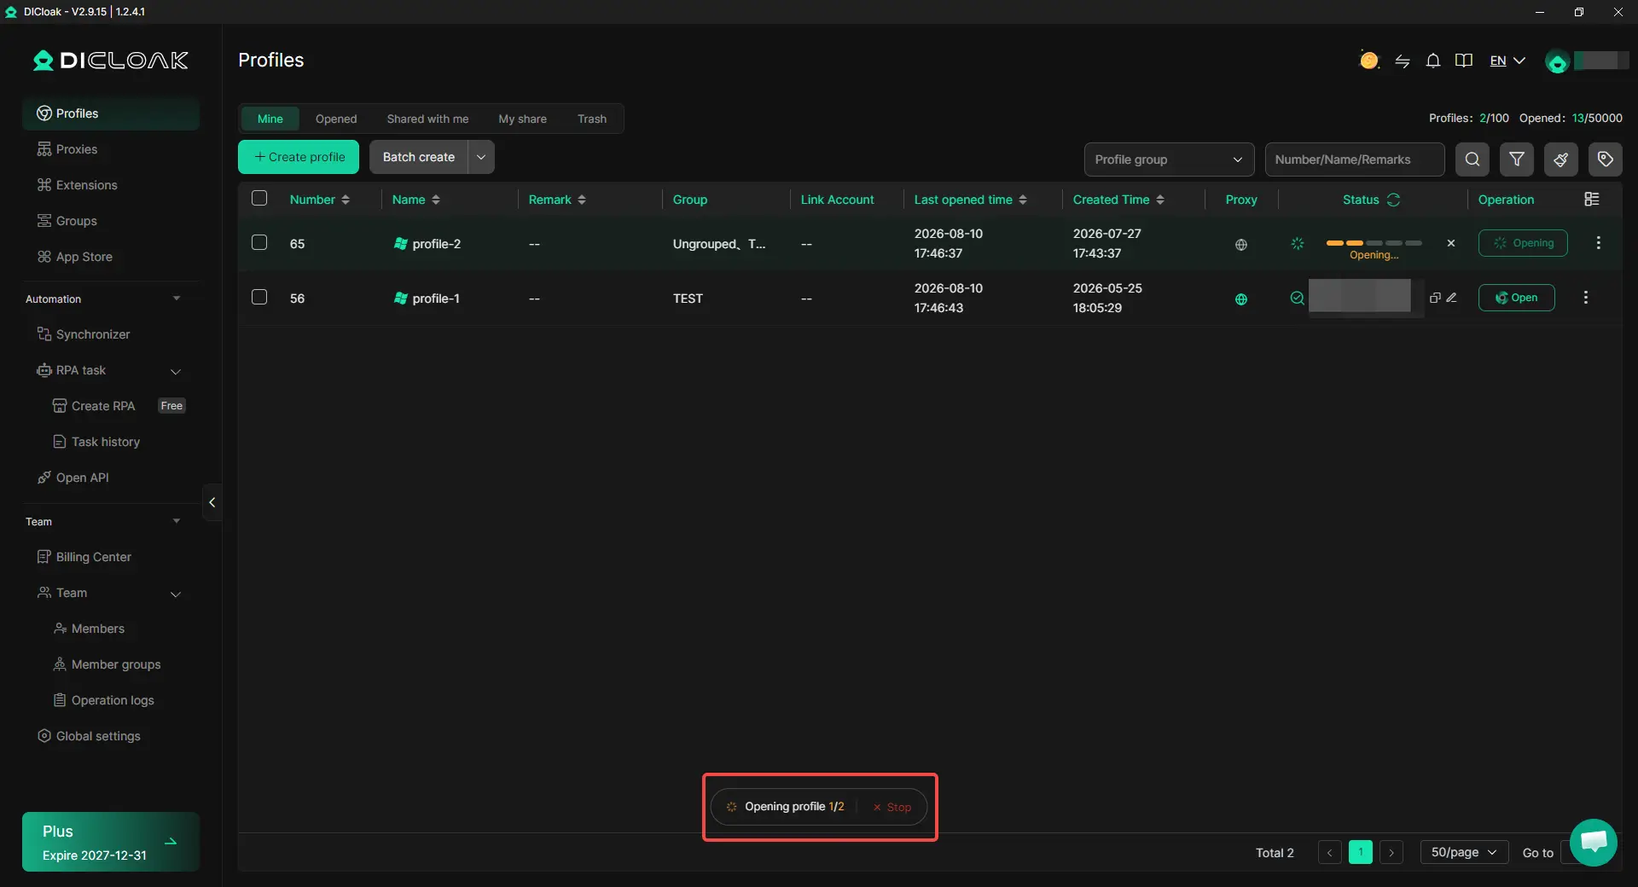Open the notifications bell
Screen dimensions: 1638x887
1433,61
